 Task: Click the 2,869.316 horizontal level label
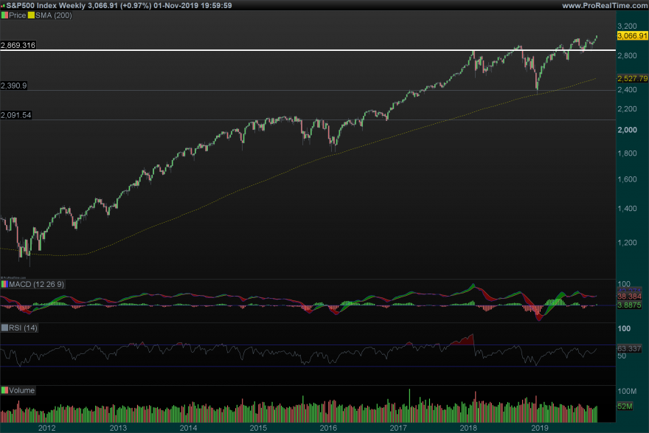click(20, 44)
